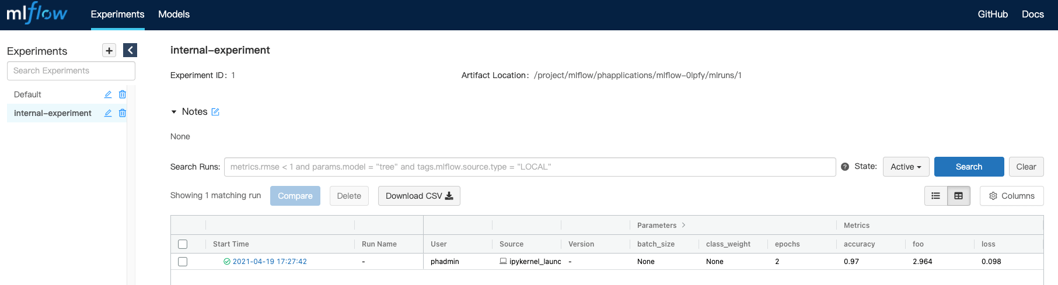This screenshot has height=285, width=1058.
Task: Open the Experiments tab in navbar
Action: click(x=117, y=14)
